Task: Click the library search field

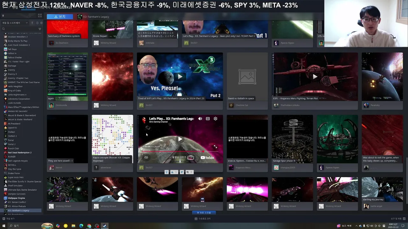Action: pyautogui.click(x=20, y=29)
